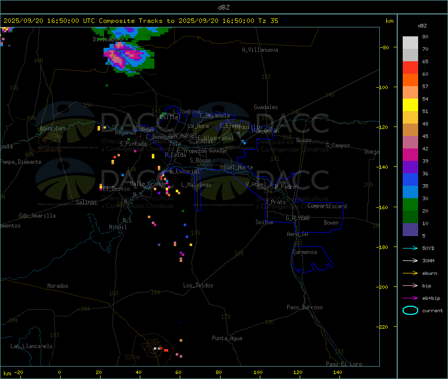Screen dimensions: 448x379
Task: Click the El_Desvio map label
Action: tap(116, 189)
